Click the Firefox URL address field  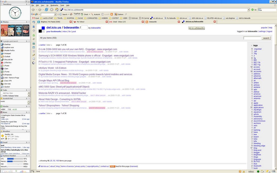click(x=154, y=10)
